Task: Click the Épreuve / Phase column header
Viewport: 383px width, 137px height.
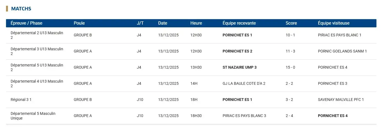Action: (x=26, y=23)
